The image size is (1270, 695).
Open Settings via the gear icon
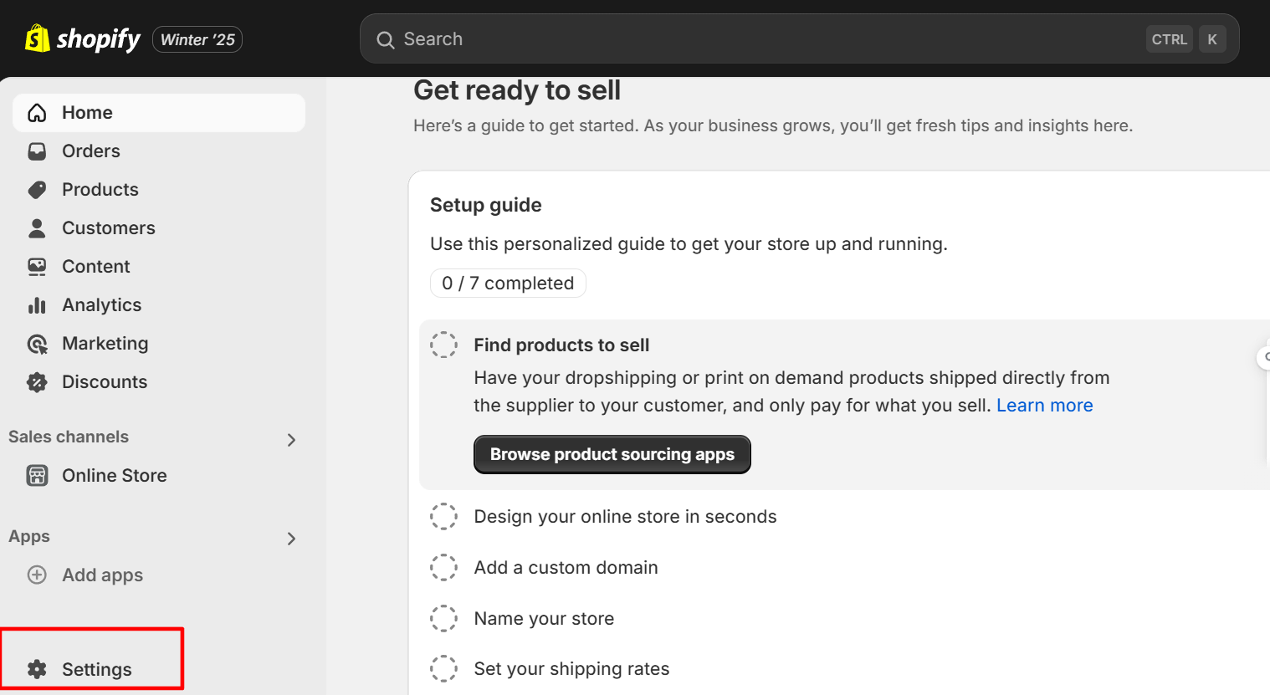(37, 669)
